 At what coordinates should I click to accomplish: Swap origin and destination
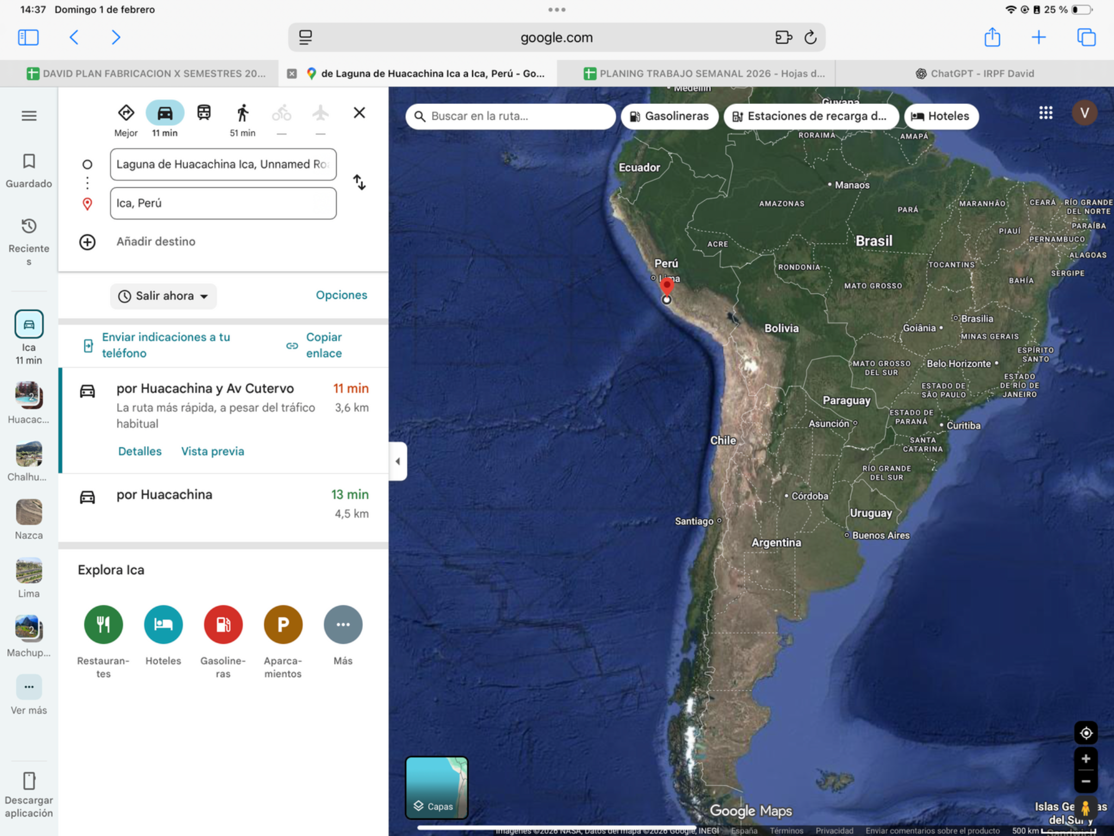(x=359, y=182)
